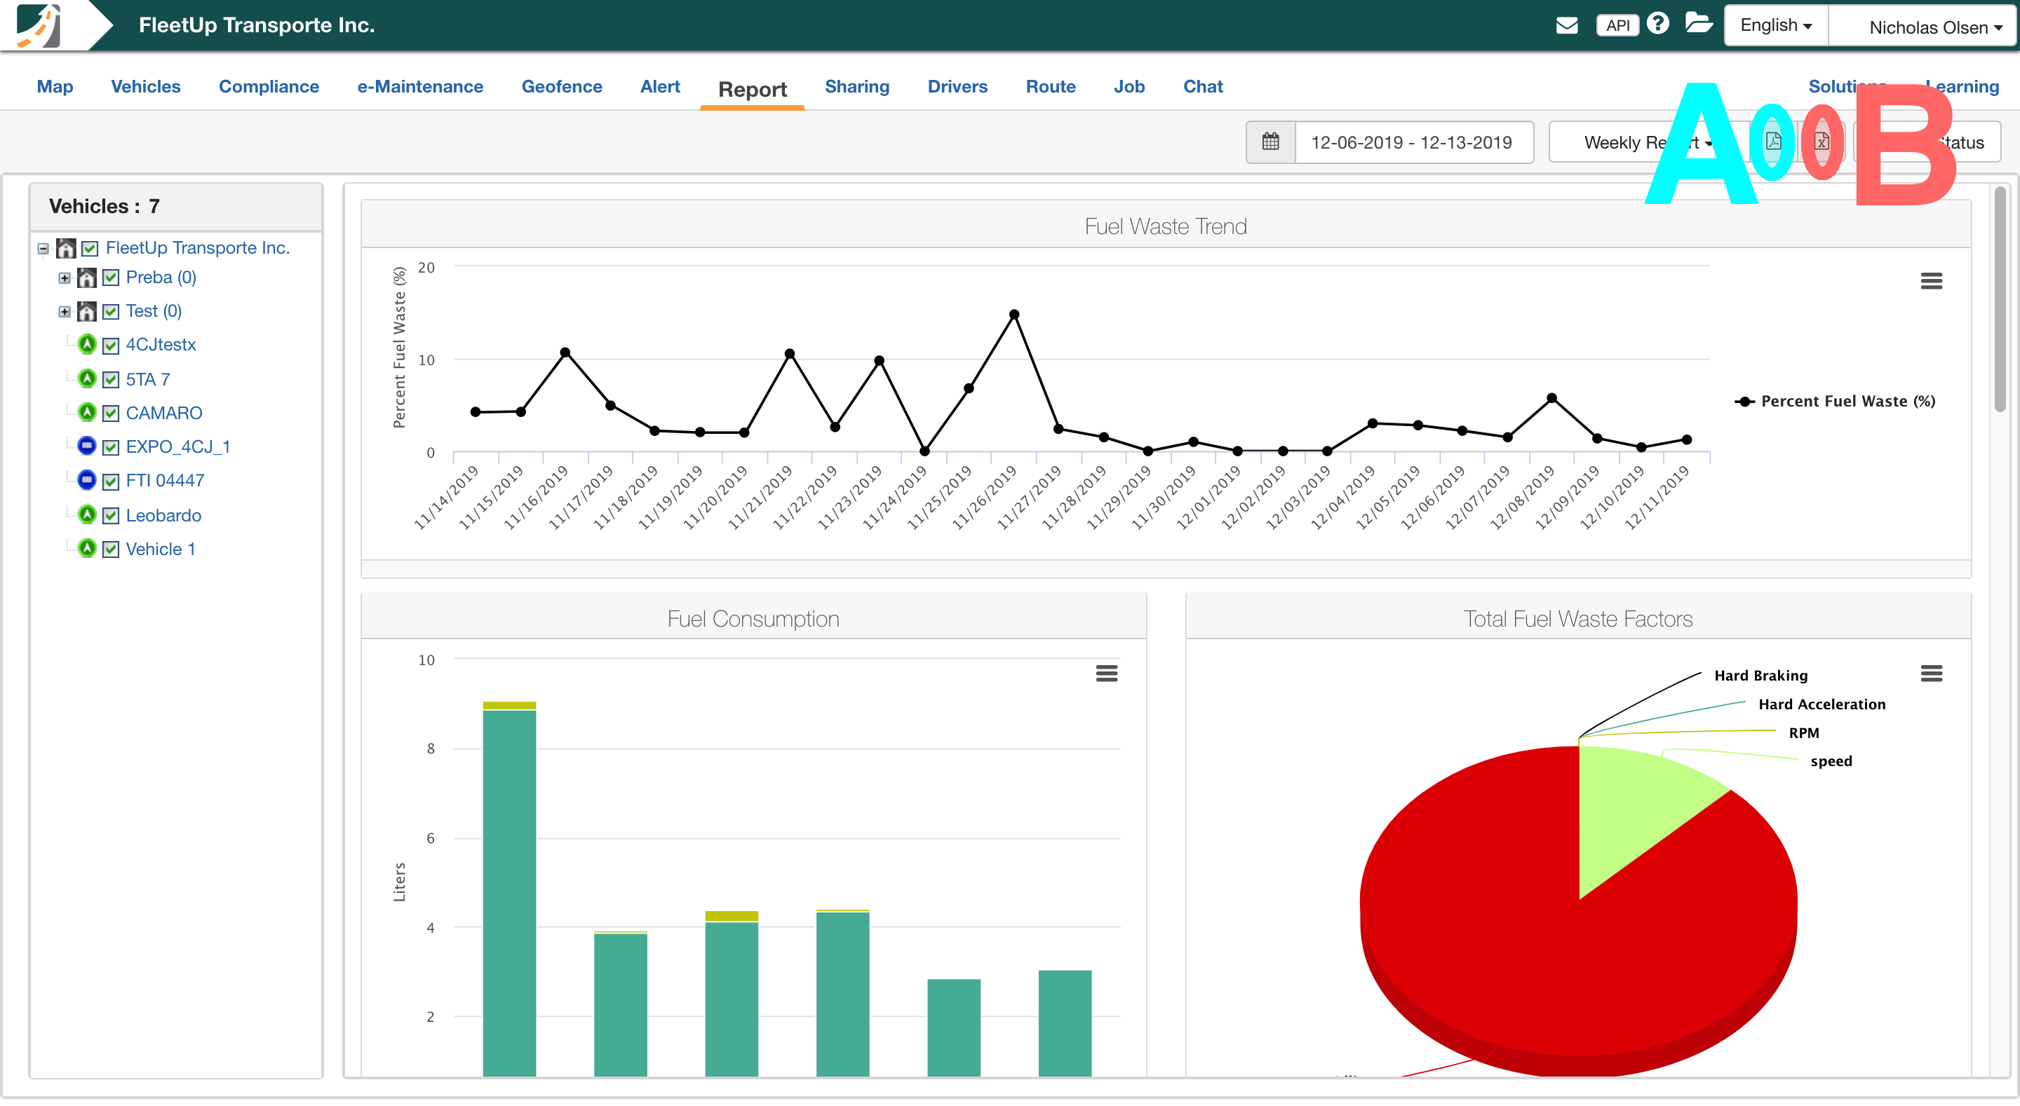Open the Chat tab
The image size is (2020, 1106).
coord(1203,86)
